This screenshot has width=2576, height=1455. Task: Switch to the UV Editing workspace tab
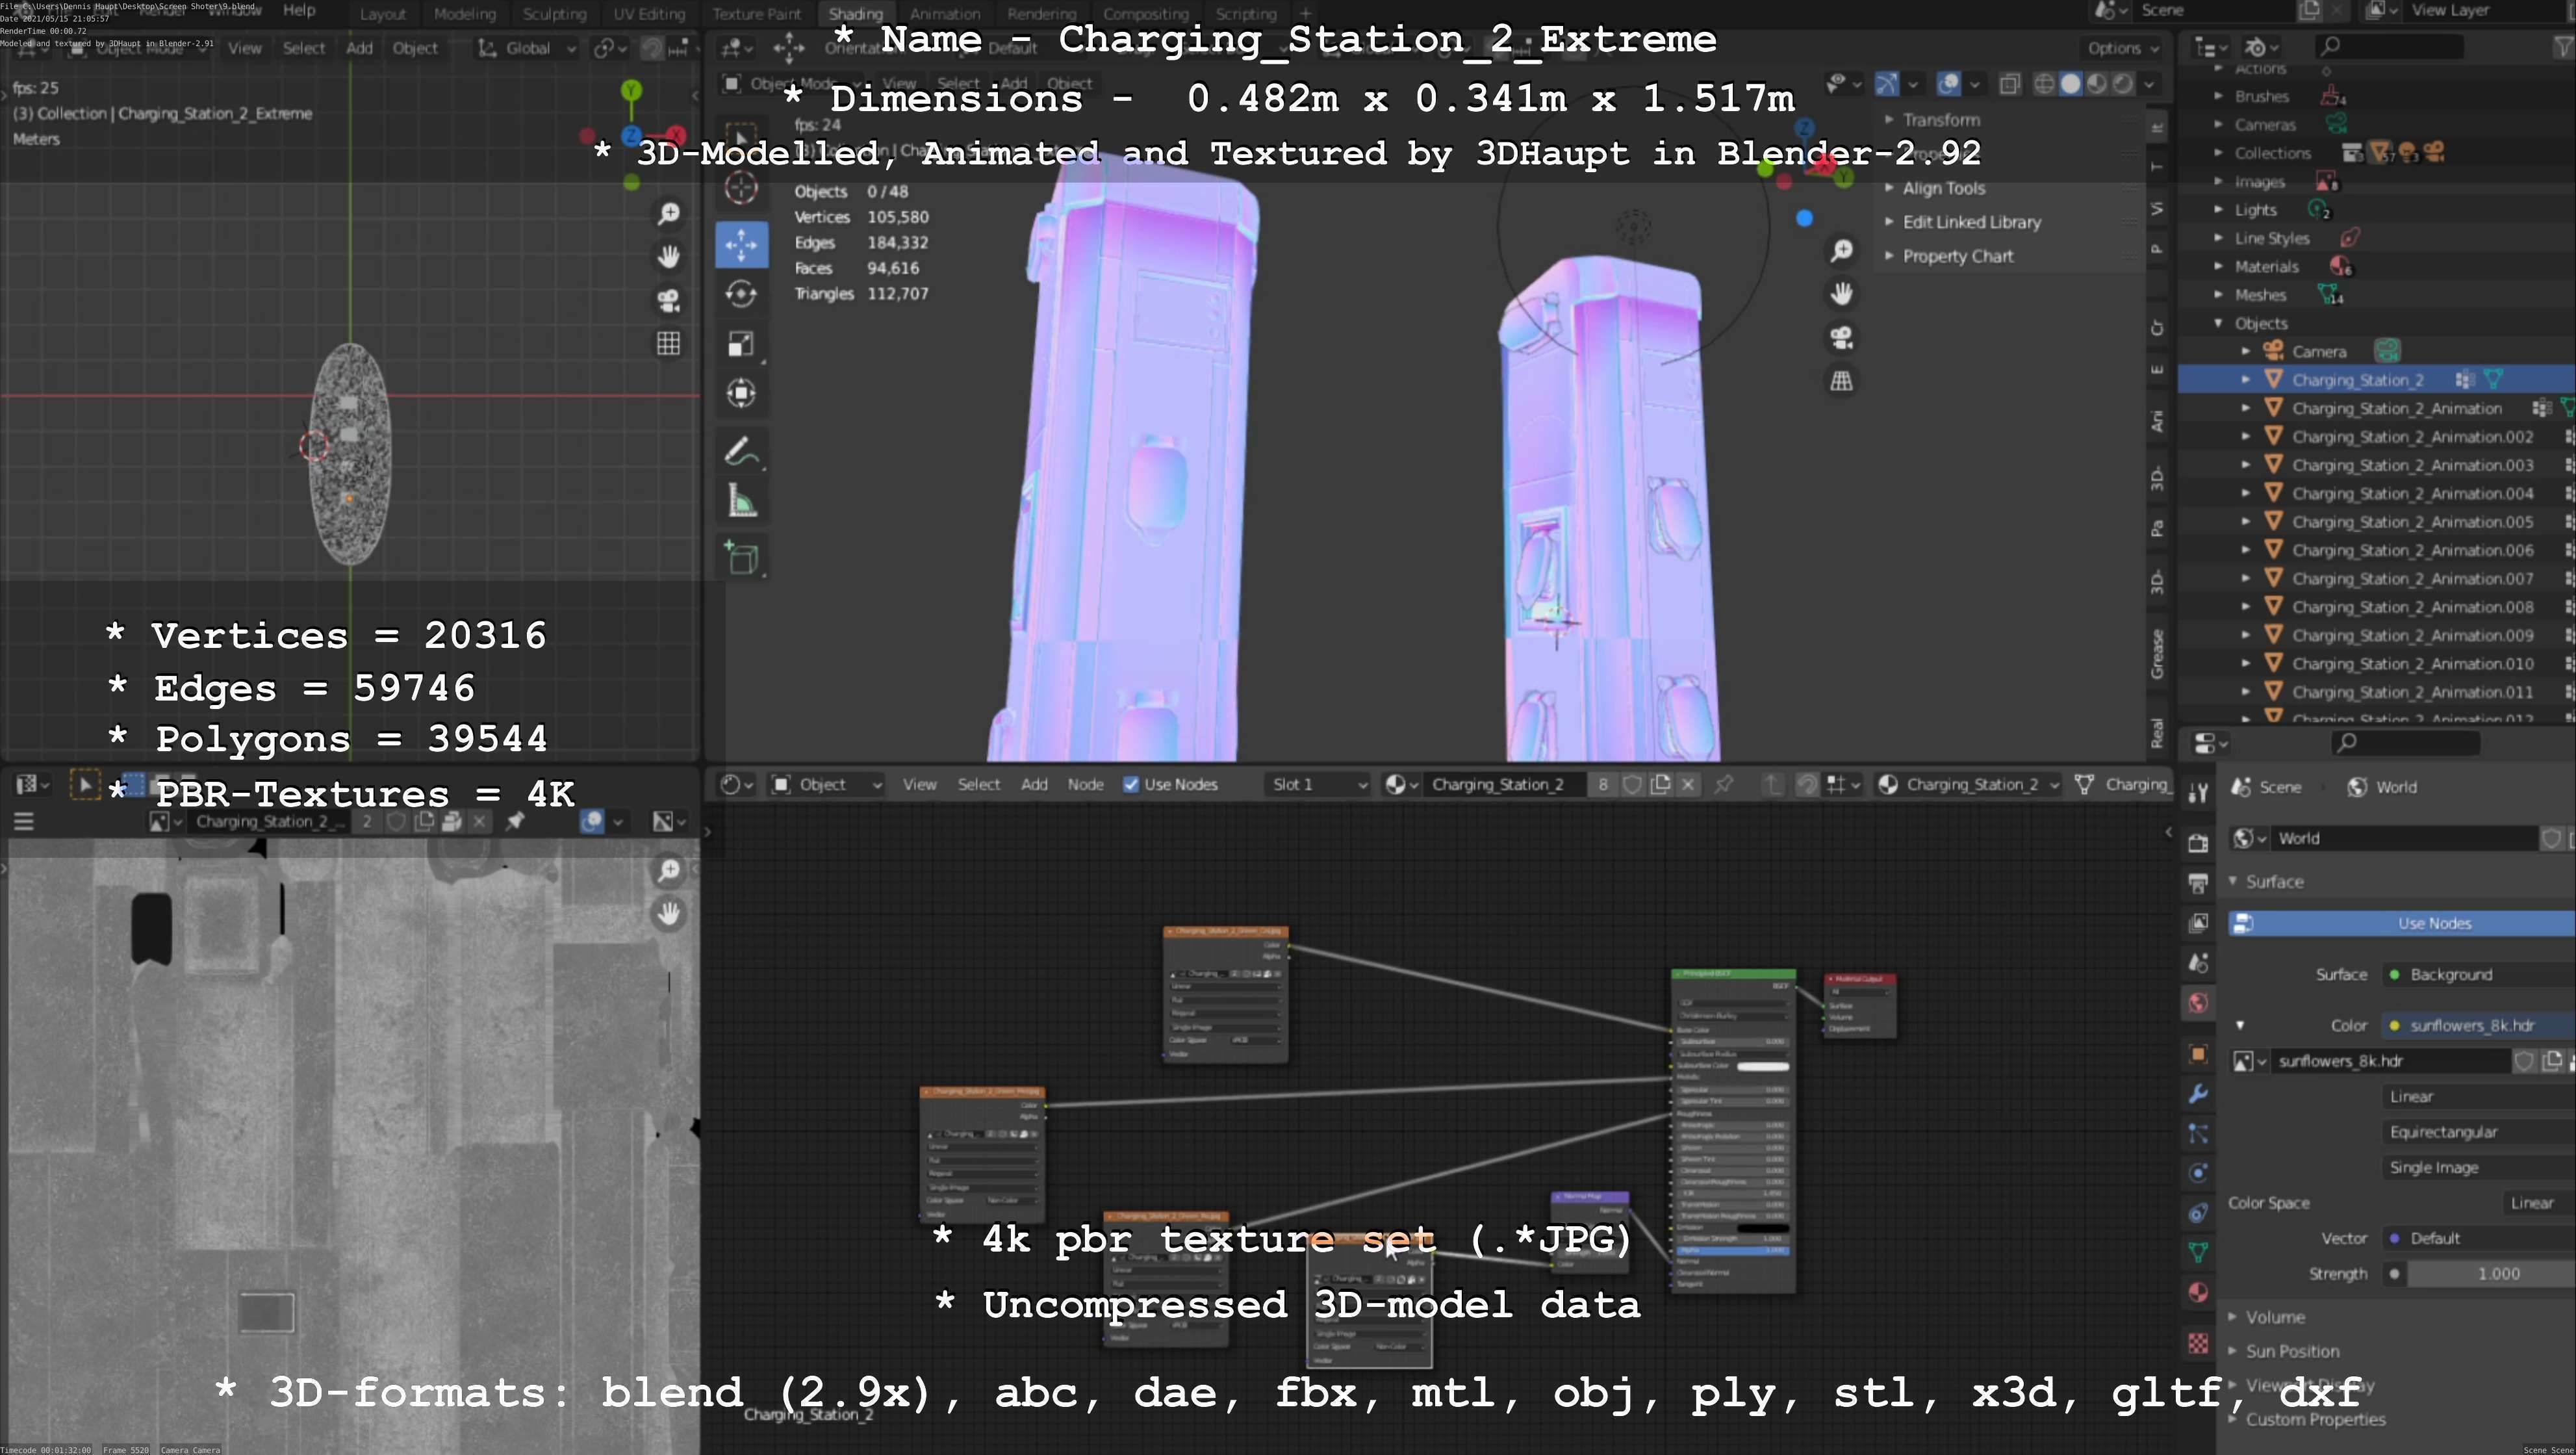(649, 14)
